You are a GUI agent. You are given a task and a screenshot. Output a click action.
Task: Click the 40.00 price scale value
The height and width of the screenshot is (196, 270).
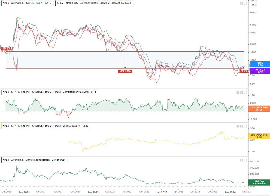[253, 33]
